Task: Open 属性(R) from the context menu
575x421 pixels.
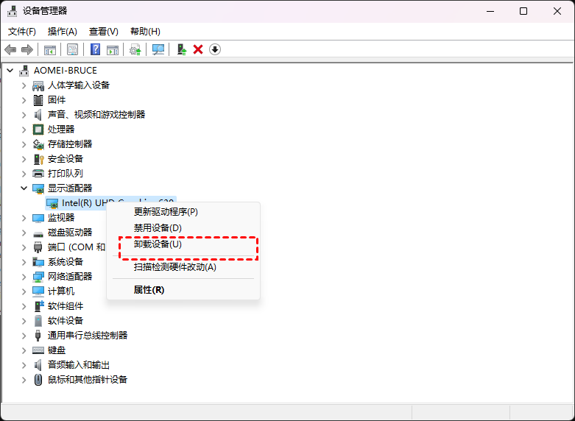Action: (x=149, y=290)
